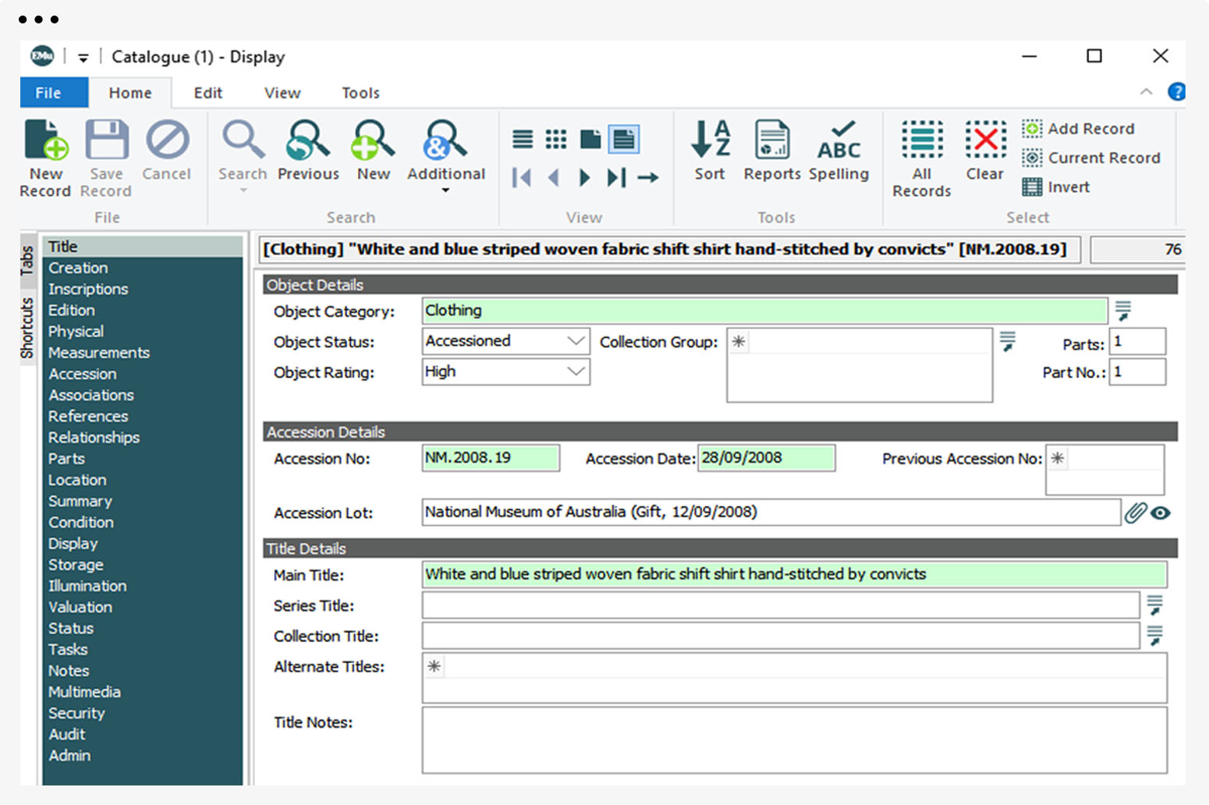
Task: Collapse the ribbon with the chevron
Action: point(1146,92)
